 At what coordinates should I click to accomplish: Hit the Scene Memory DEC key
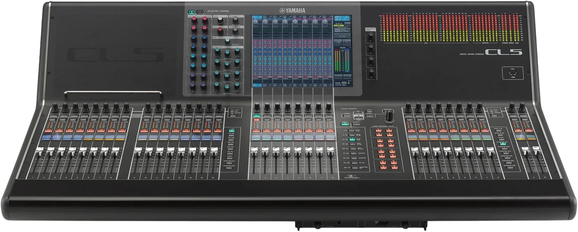point(359,117)
